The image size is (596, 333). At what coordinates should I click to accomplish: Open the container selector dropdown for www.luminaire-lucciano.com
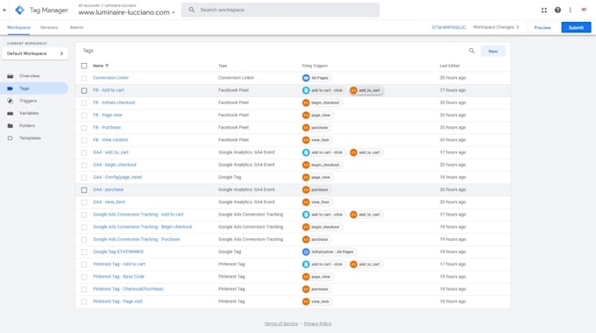(126, 12)
